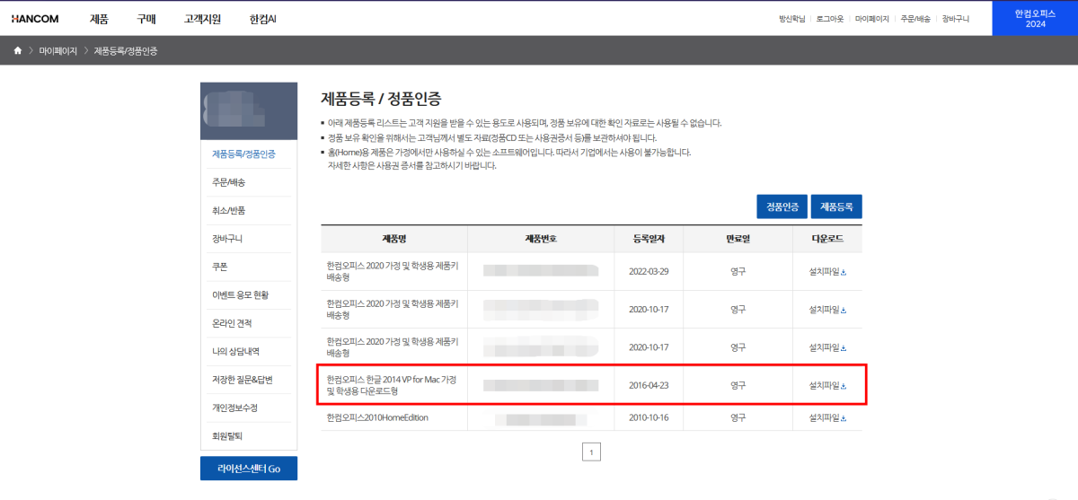Viewport: 1078px width, 500px height.
Task: Click 장바구니 link in the header
Action: click(956, 18)
